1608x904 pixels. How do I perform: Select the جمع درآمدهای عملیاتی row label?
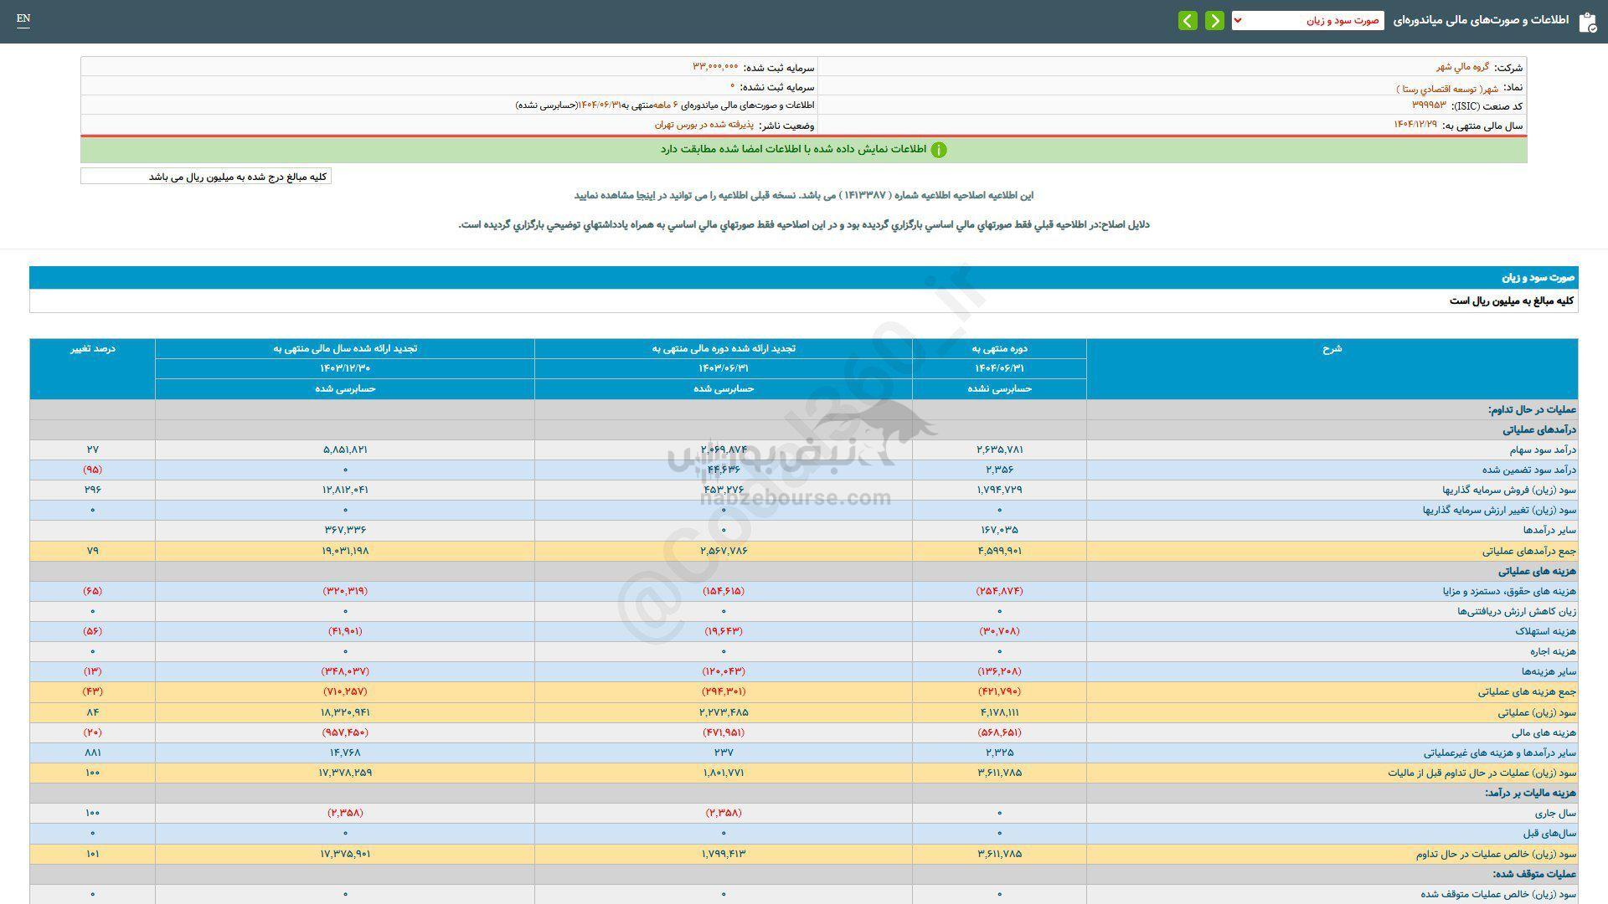pos(1529,552)
